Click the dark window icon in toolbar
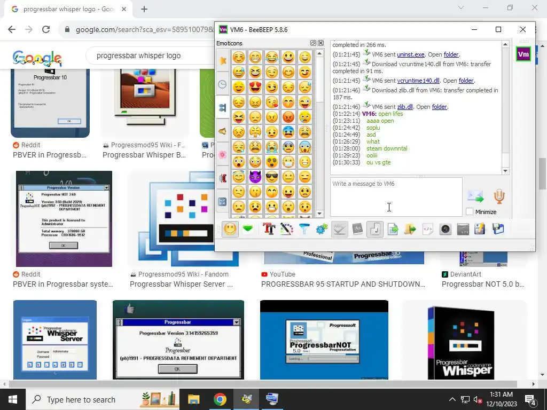Viewport: 547px width, 410px height. click(463, 230)
